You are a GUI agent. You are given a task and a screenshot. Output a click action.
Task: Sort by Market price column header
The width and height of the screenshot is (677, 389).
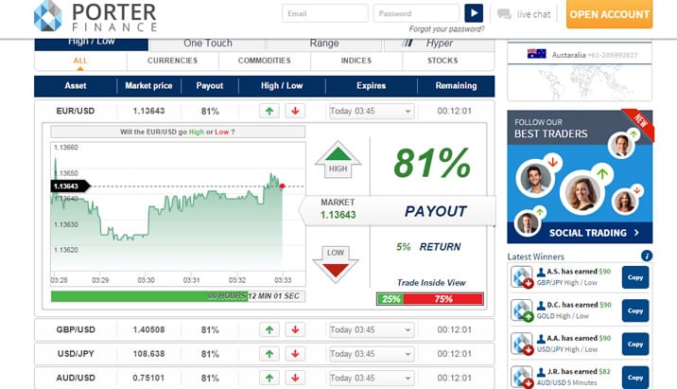[x=148, y=86]
